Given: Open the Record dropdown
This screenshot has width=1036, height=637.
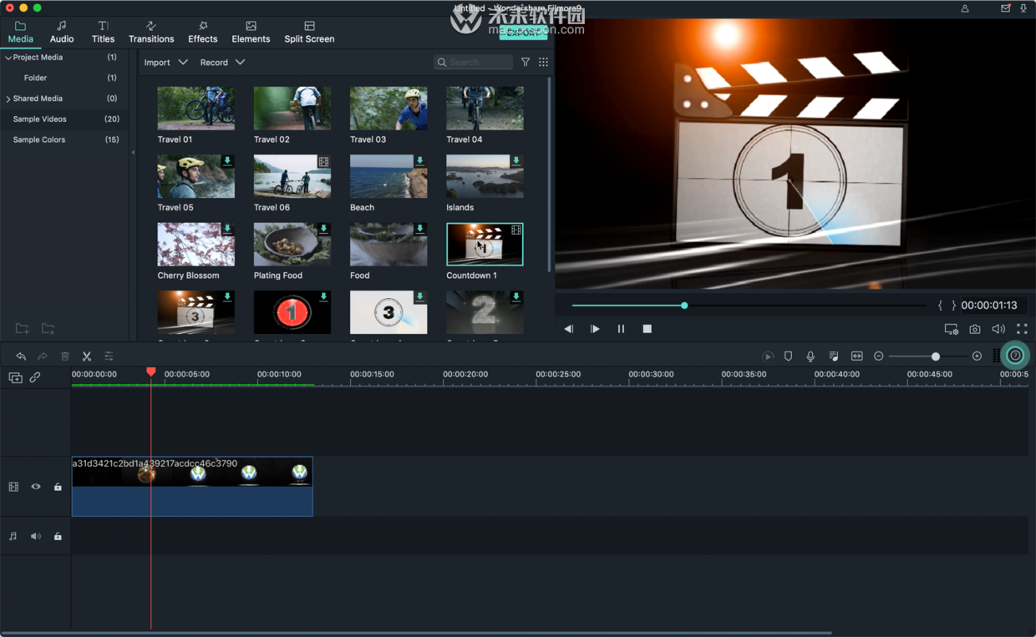Looking at the screenshot, I should pyautogui.click(x=222, y=63).
